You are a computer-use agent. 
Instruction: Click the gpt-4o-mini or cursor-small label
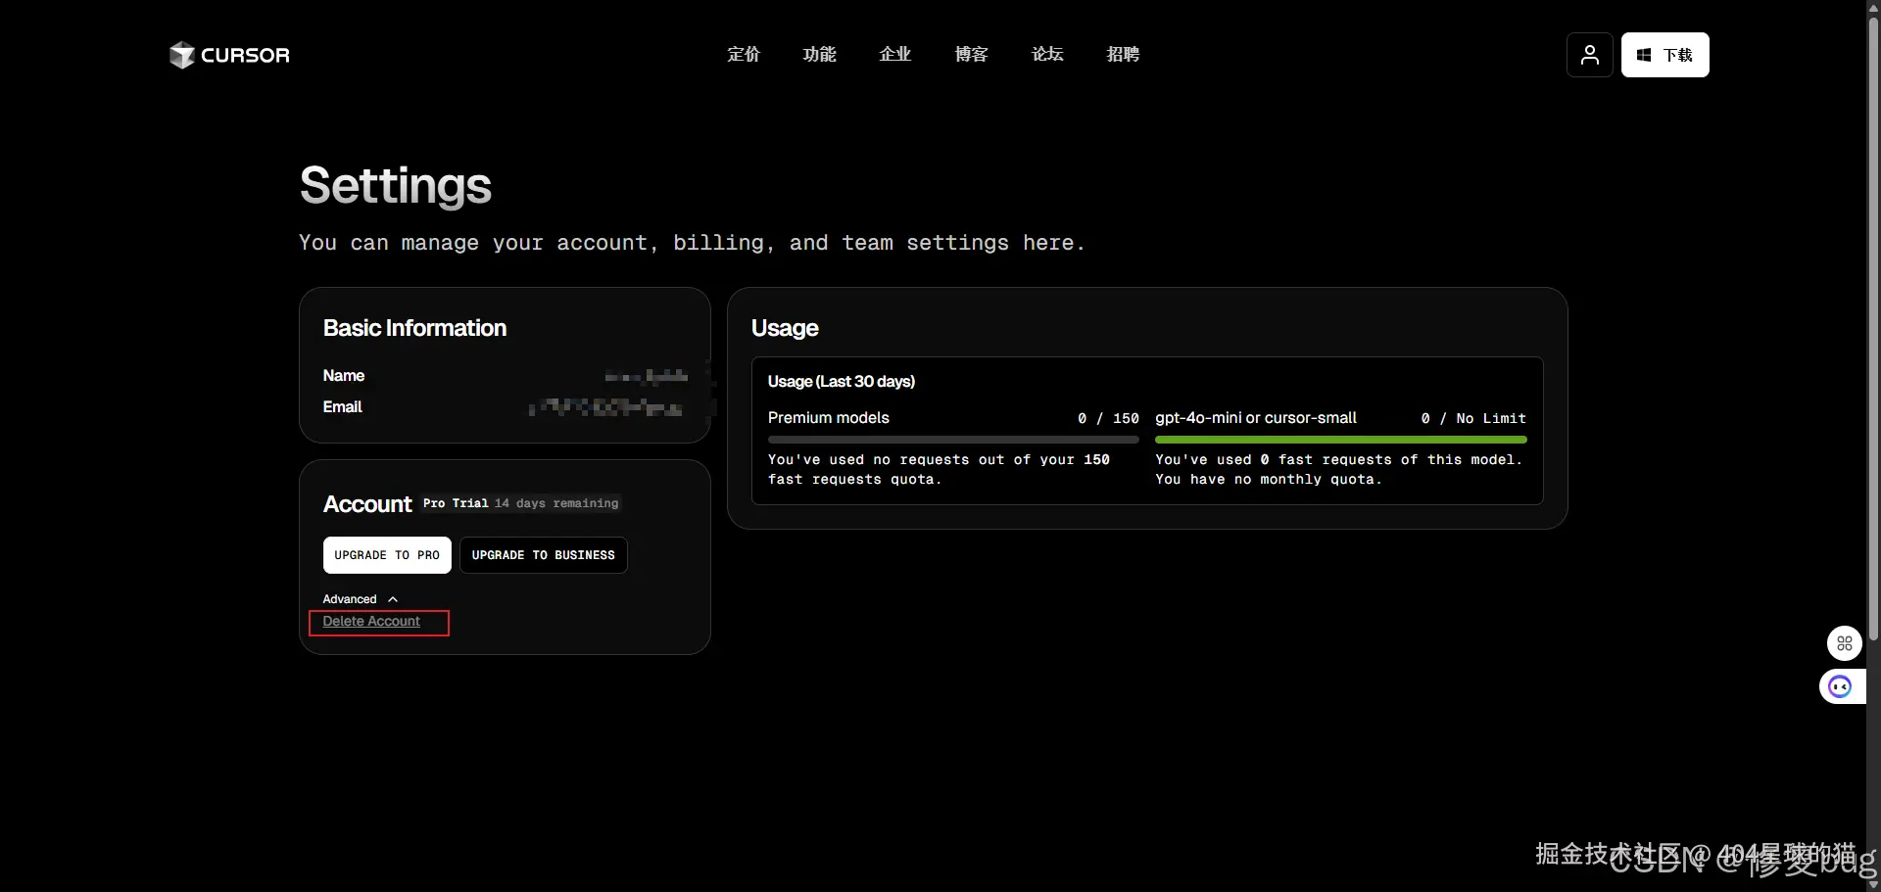coord(1256,418)
